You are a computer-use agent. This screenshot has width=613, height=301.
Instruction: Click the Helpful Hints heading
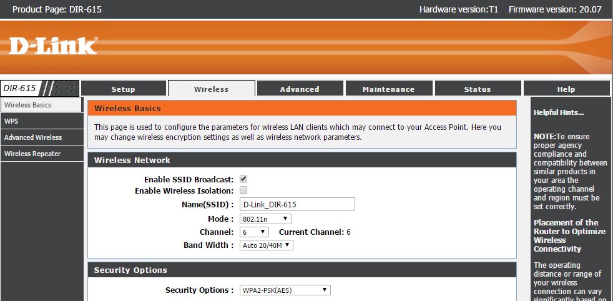[559, 112]
